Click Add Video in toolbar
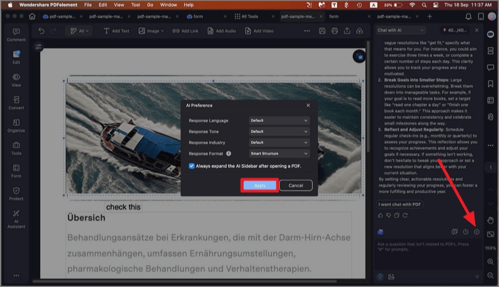This screenshot has width=499, height=287. (259, 31)
